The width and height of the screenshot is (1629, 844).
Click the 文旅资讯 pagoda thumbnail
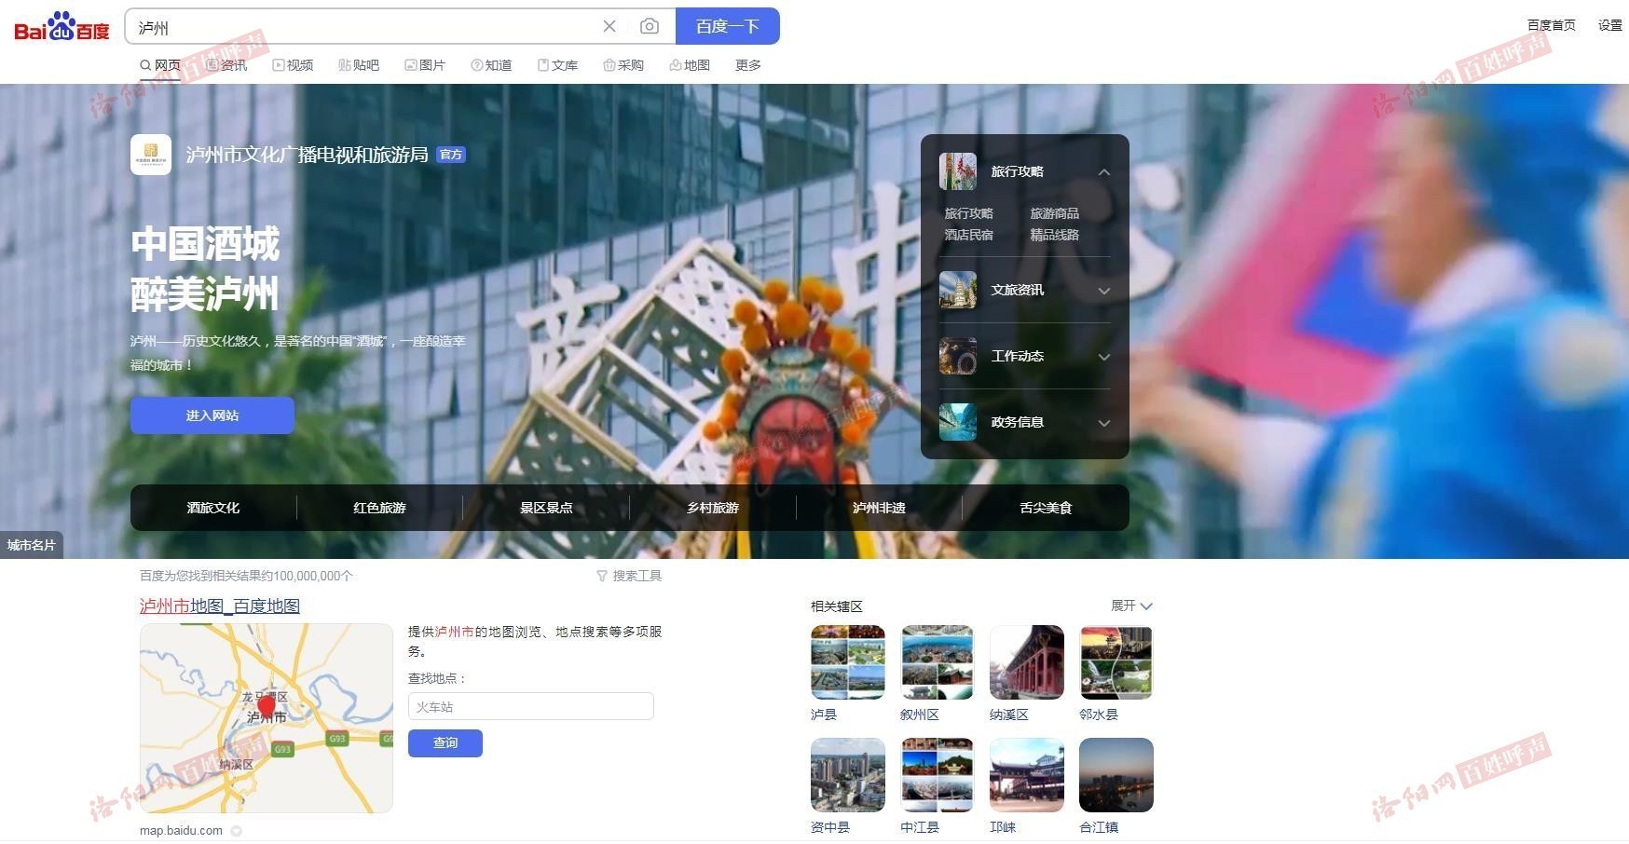[958, 291]
